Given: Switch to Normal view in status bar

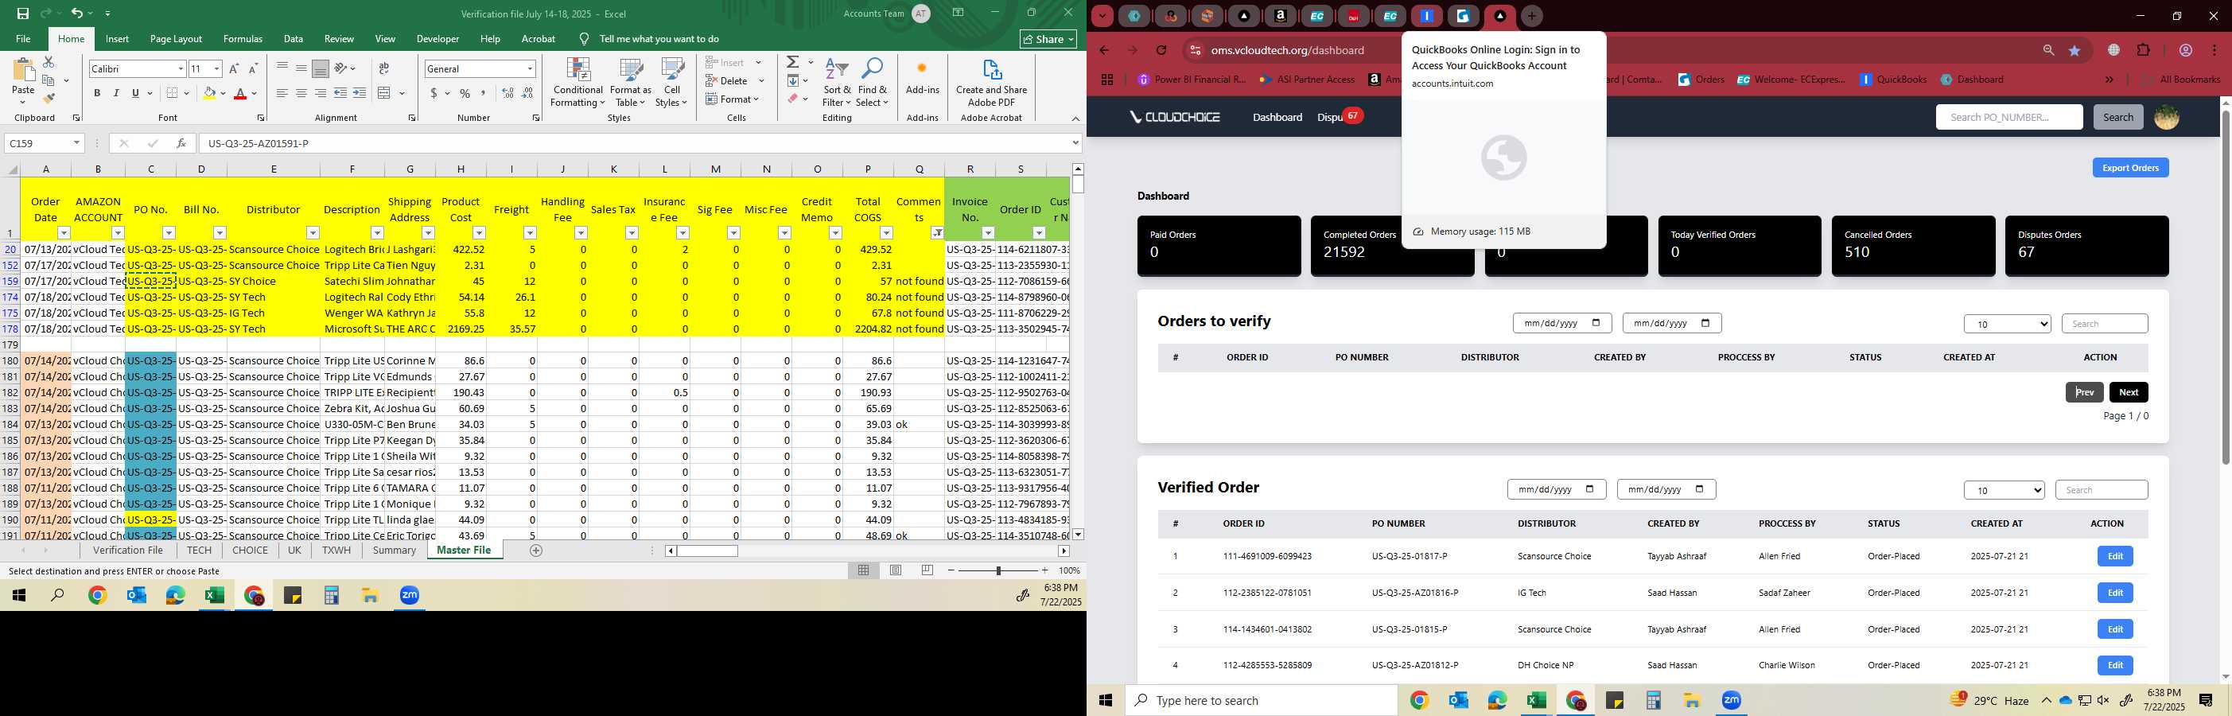Looking at the screenshot, I should tap(863, 570).
